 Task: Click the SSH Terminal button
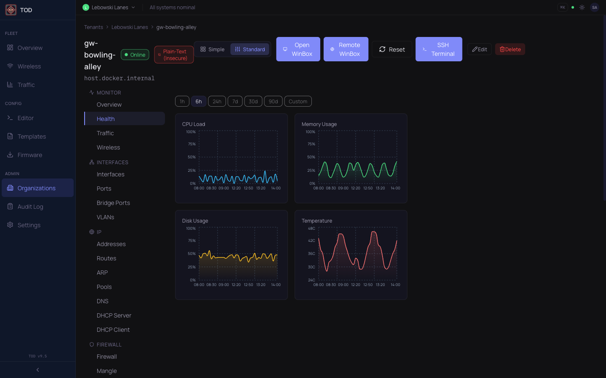pos(439,49)
